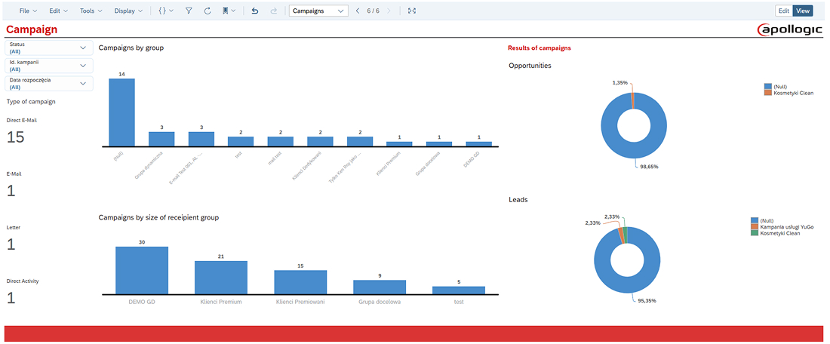Click the DEMO GD bar showing 30
This screenshot has height=344, width=830.
point(142,270)
